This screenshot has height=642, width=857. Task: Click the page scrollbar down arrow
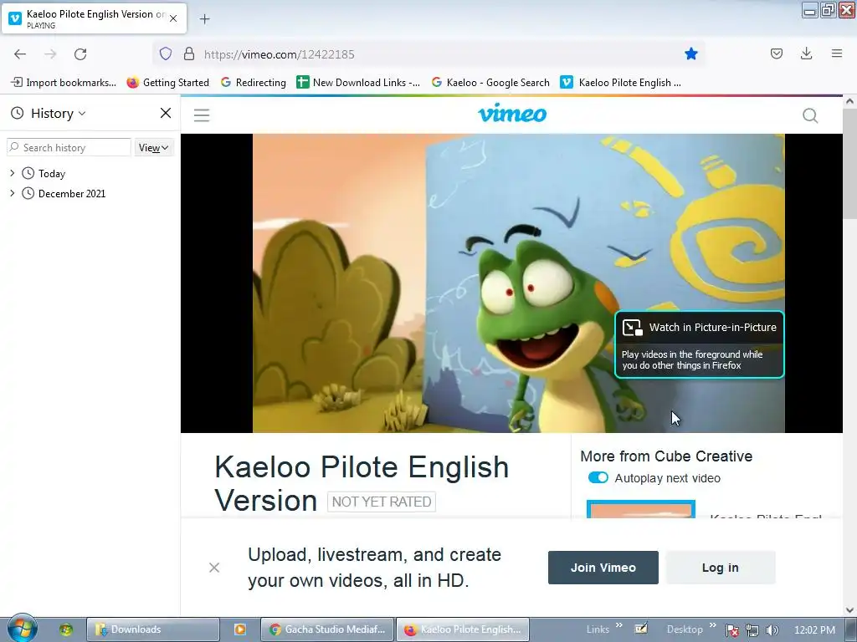849,610
